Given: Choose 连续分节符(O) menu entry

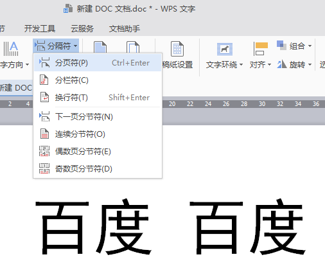Looking at the screenshot, I should pos(98,134).
